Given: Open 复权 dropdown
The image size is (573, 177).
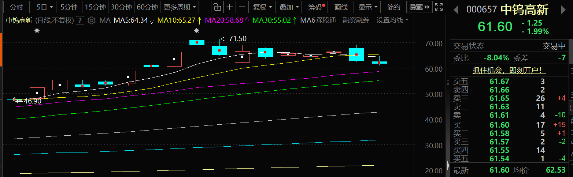Looking at the screenshot, I should 263,7.
